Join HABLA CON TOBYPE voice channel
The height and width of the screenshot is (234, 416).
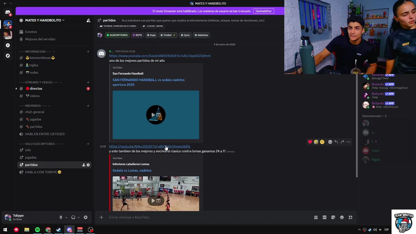pyautogui.click(x=54, y=172)
